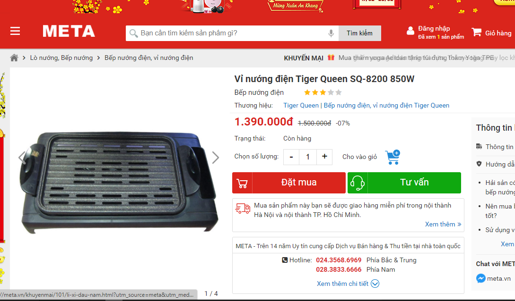Go to homepage via home icon

coord(14,58)
